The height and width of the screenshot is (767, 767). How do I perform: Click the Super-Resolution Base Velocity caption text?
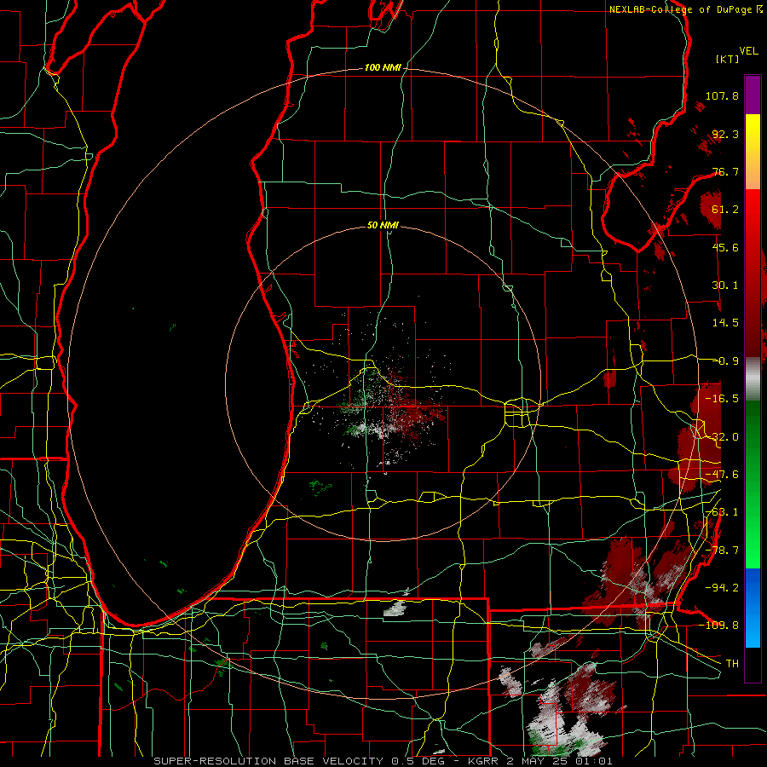click(383, 761)
